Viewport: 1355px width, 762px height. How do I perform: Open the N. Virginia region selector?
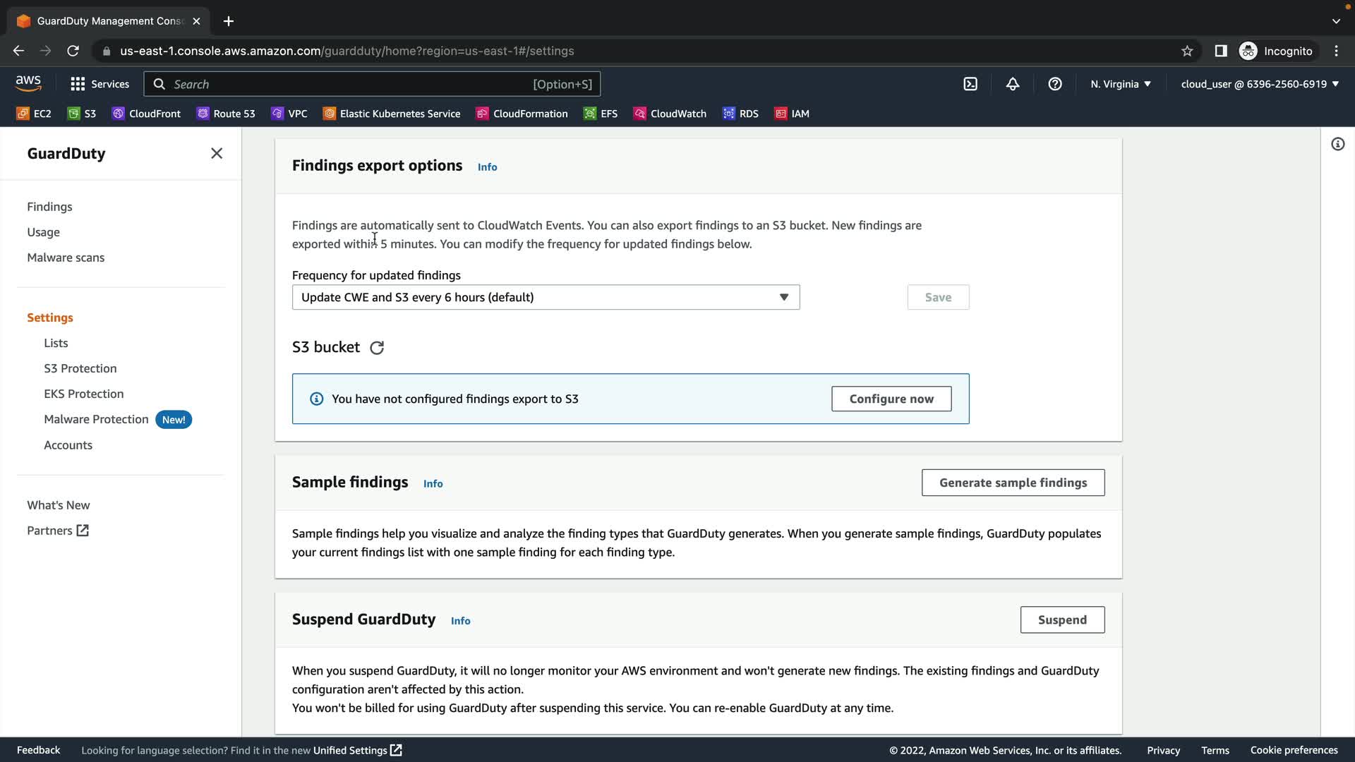(x=1120, y=84)
